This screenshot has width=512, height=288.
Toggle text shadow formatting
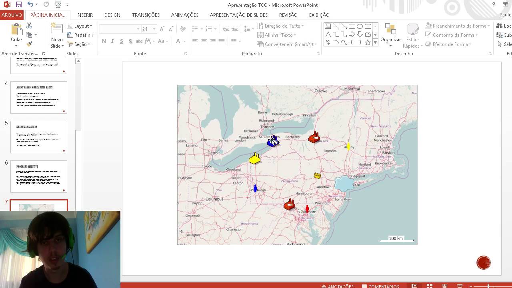tap(130, 41)
